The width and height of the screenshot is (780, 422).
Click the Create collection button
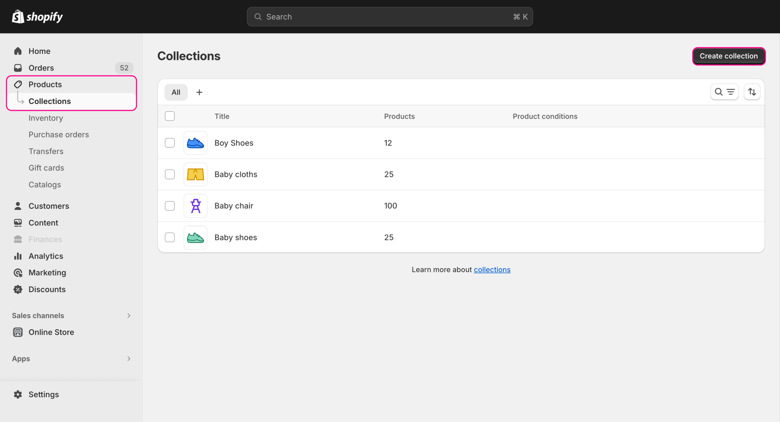point(728,56)
